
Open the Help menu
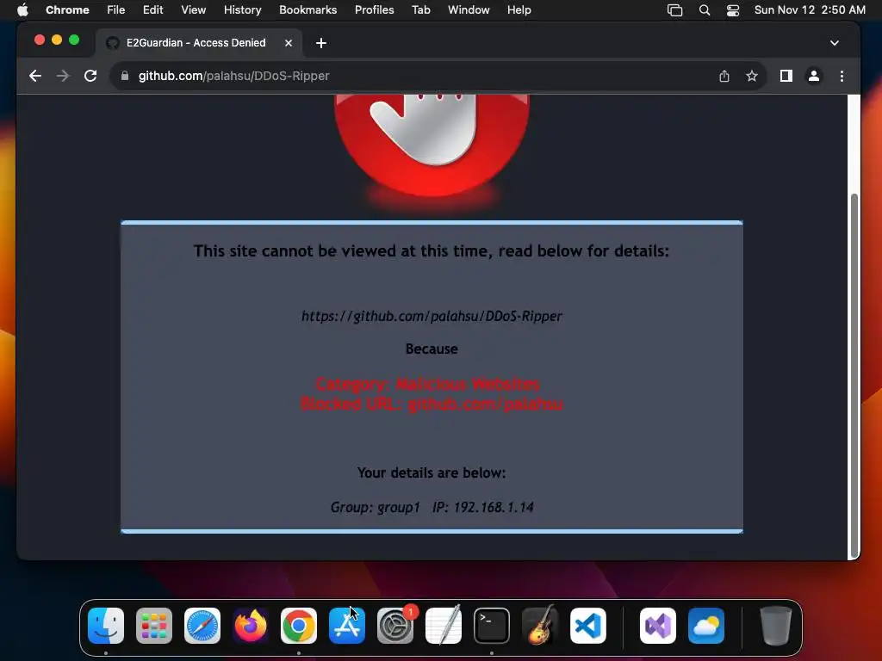pos(519,10)
